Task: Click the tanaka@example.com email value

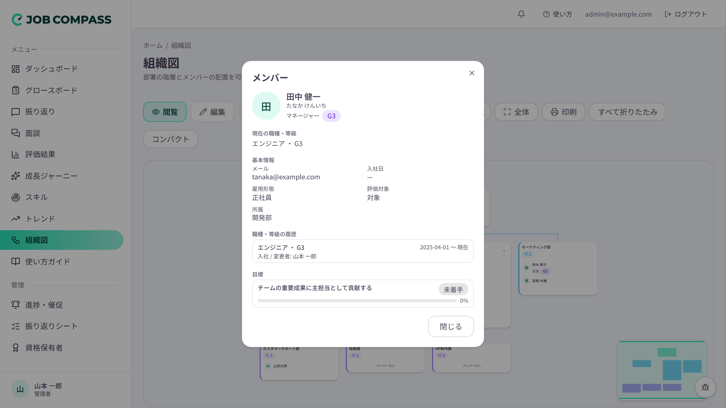Action: (286, 177)
